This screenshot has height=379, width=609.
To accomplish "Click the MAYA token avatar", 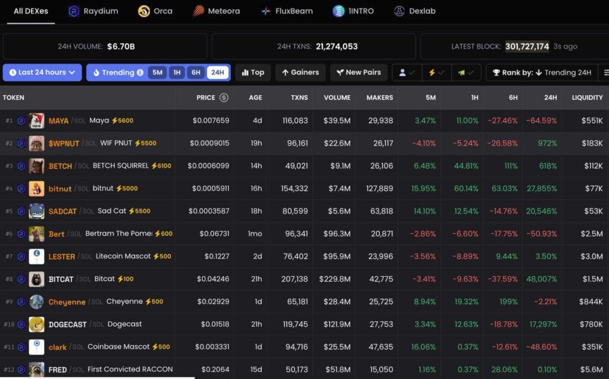I will [36, 121].
